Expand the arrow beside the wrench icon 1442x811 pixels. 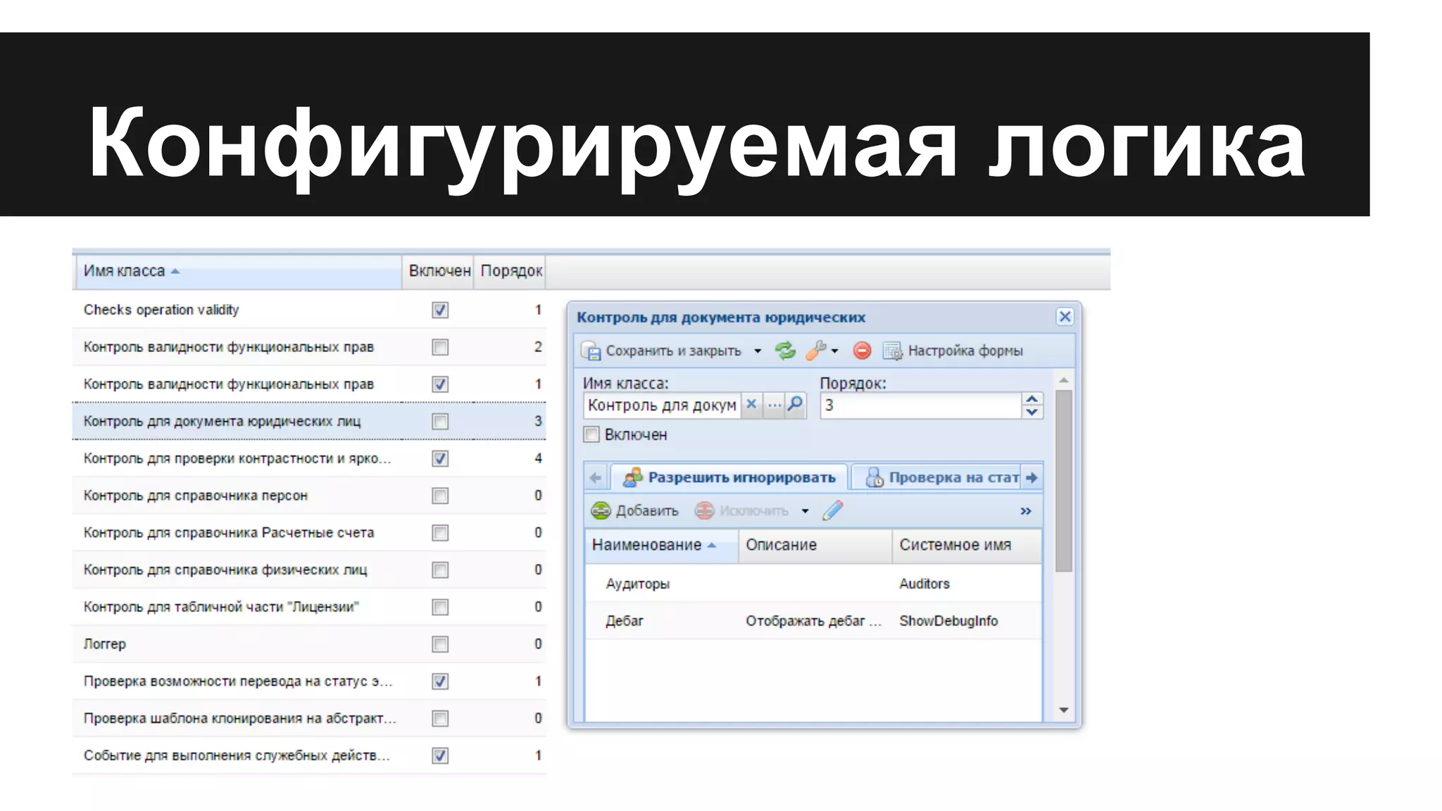pyautogui.click(x=834, y=351)
